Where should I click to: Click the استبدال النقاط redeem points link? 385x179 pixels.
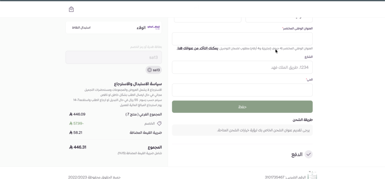pos(81,27)
